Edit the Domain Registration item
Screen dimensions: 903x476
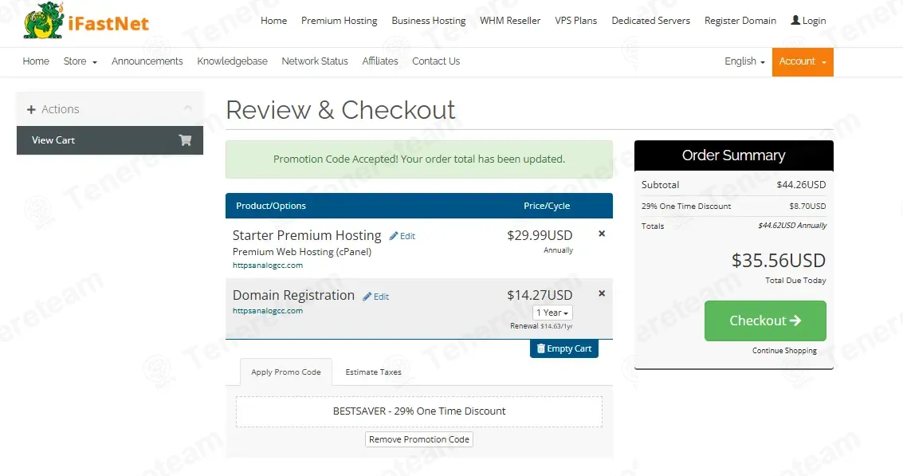pos(375,296)
